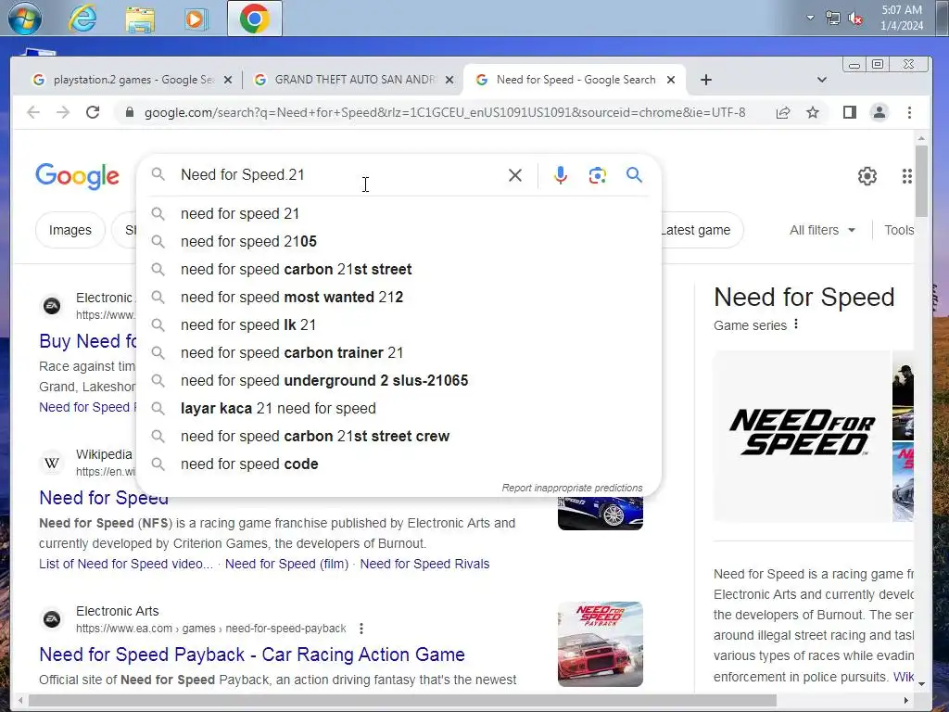Choose suggestion need for speed code

399,464
